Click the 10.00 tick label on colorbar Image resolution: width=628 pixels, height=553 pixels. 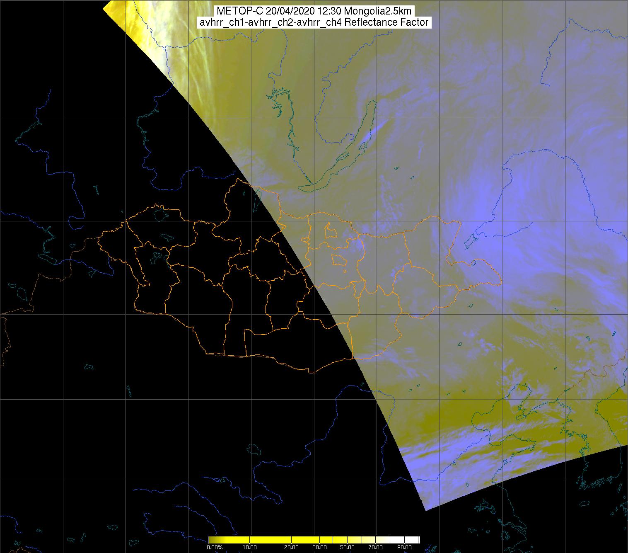tap(250, 548)
